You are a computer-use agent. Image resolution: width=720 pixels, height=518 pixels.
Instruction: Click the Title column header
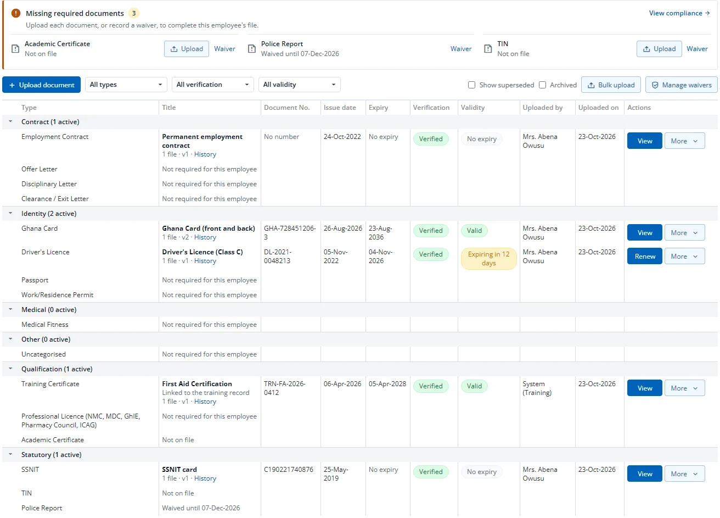pyautogui.click(x=169, y=108)
